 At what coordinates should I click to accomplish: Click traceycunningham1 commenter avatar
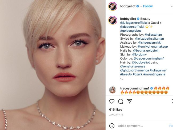[113, 90]
